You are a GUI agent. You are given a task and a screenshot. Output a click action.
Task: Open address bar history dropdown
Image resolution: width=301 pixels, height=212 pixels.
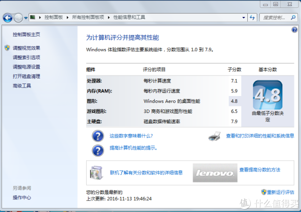click(244, 17)
